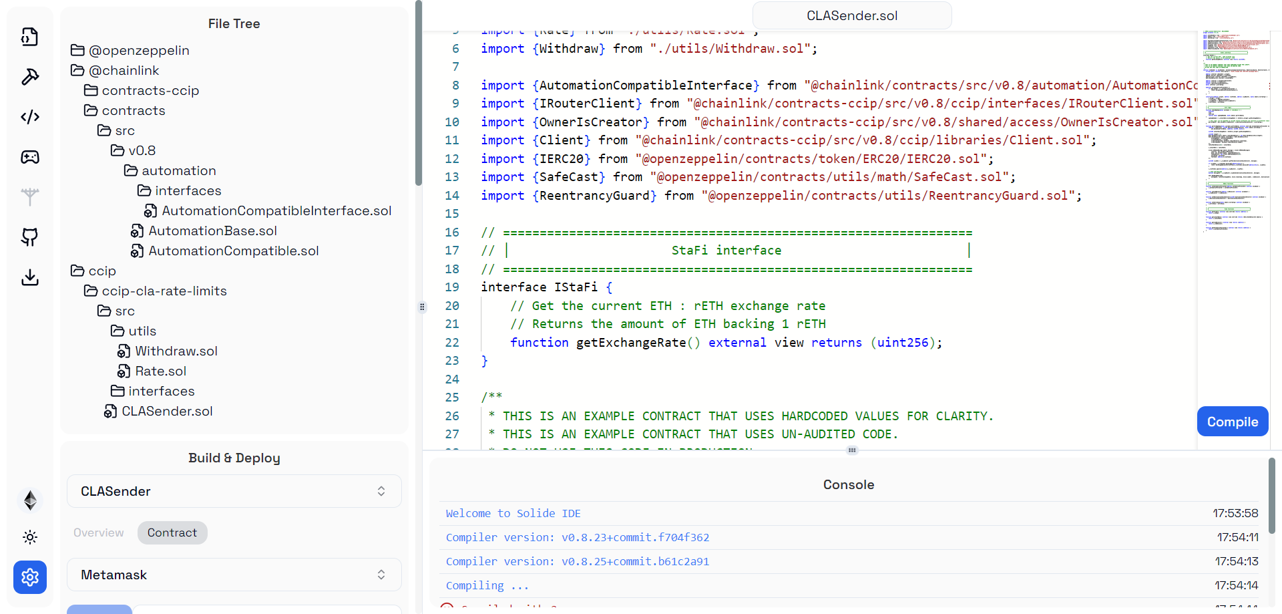Click the AutomationCompatible.sol file icon
This screenshot has height=614, width=1282.
pos(138,251)
